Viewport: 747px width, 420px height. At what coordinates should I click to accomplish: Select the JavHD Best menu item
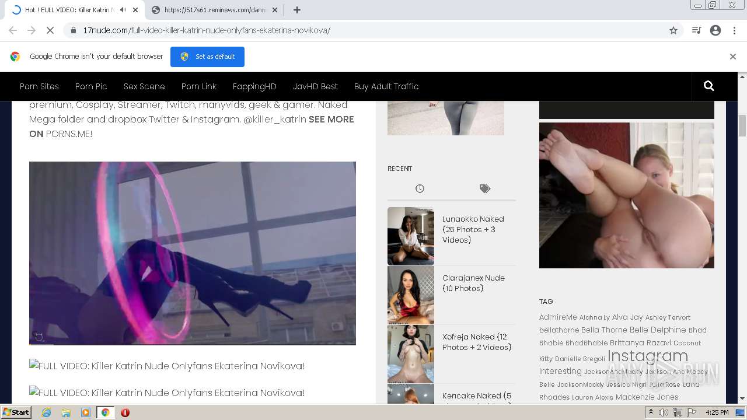tap(315, 86)
